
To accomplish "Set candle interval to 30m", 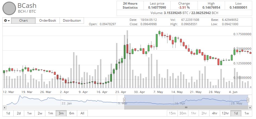I will pyautogui.click(x=183, y=113).
